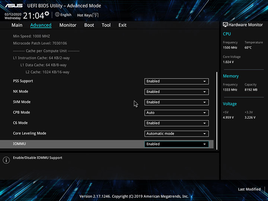Open the Monitor tab

coord(68,25)
